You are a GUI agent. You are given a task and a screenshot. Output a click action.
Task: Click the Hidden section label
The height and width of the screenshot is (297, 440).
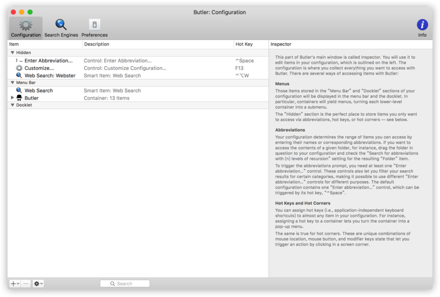(24, 53)
